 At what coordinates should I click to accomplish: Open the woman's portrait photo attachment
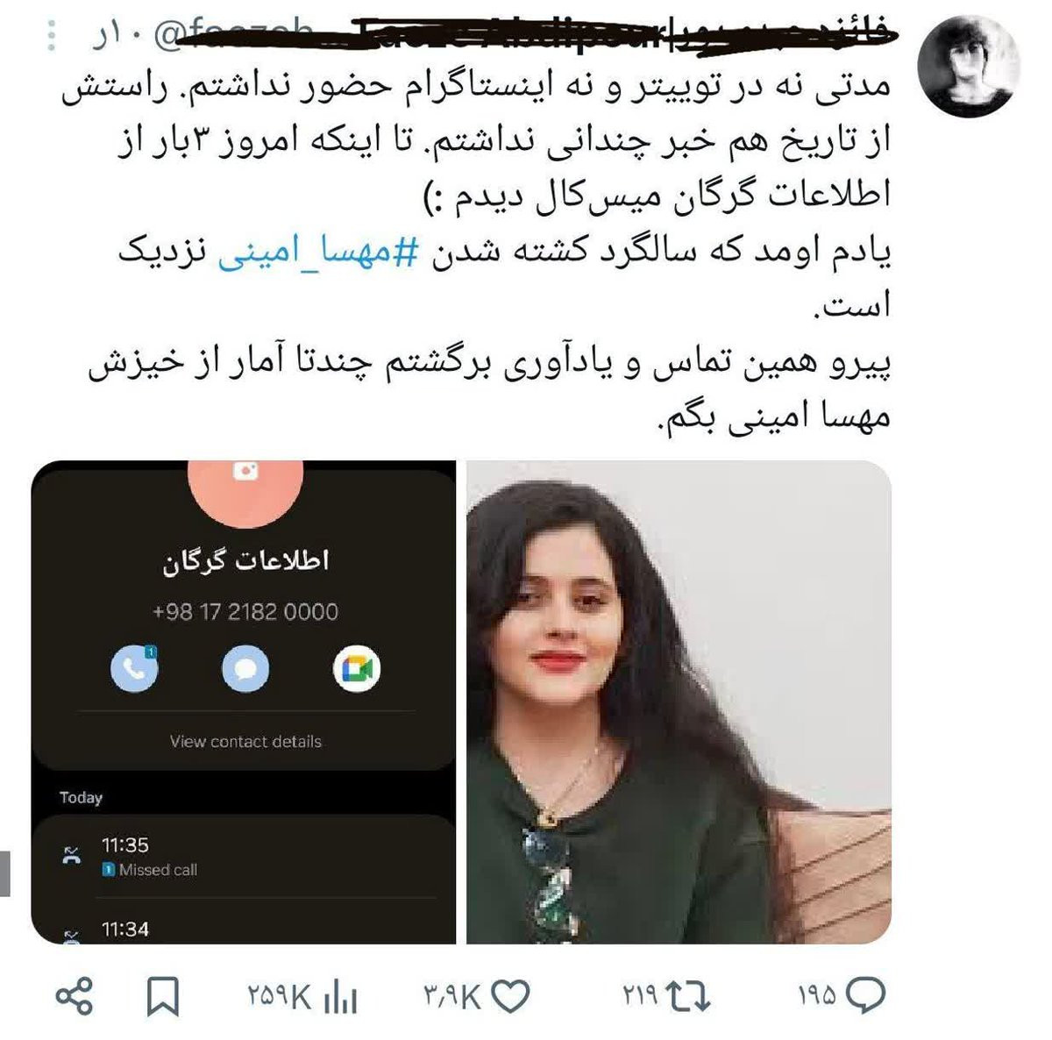point(679,702)
